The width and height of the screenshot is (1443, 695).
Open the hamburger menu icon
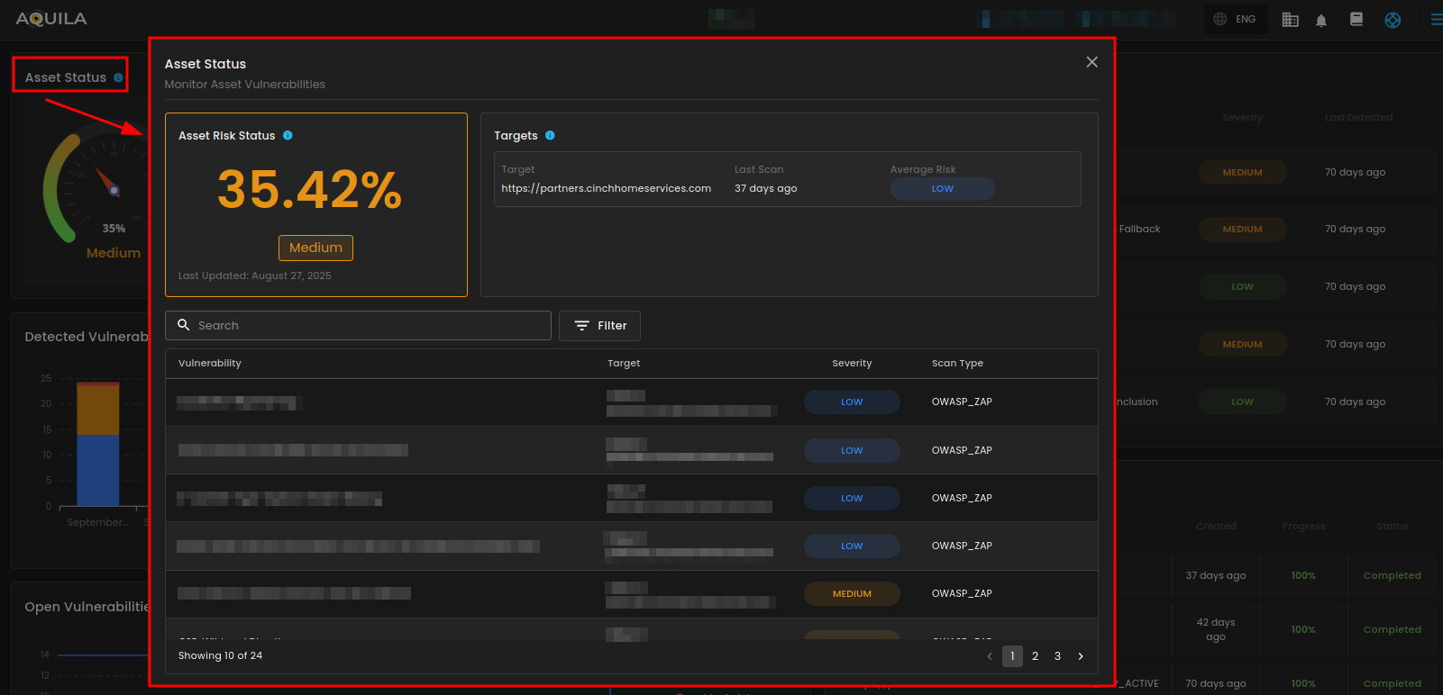click(1436, 20)
